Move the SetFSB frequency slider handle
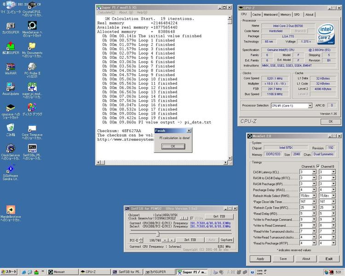The width and height of the screenshot is (345, 276). pyautogui.click(x=158, y=234)
